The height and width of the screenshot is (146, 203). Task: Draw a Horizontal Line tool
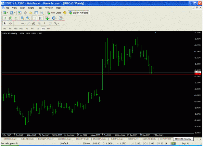22,24
